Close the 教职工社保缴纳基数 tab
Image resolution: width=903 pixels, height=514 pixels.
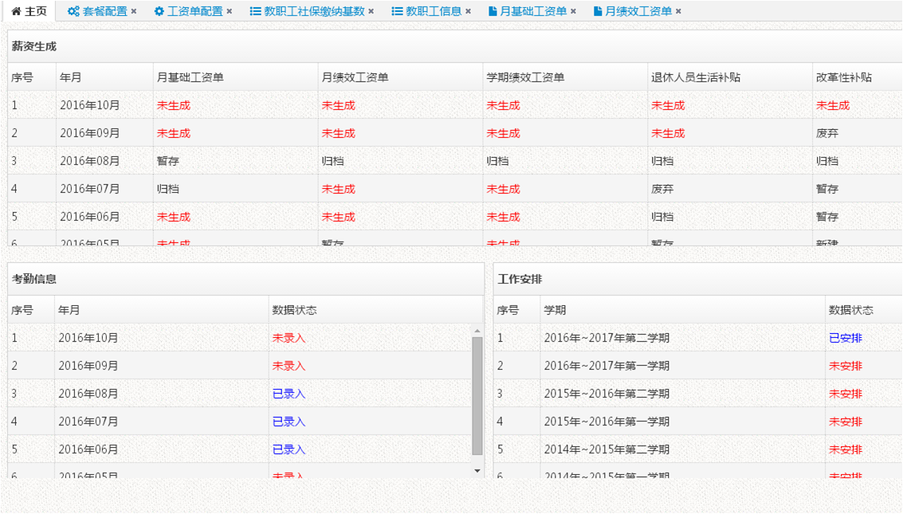click(x=371, y=12)
